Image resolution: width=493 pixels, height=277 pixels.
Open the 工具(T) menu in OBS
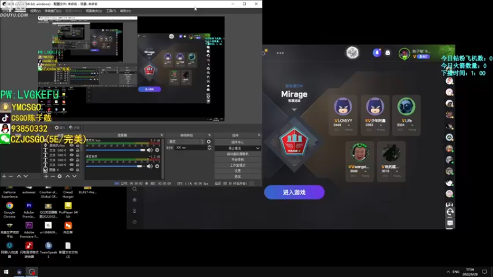tap(111, 11)
